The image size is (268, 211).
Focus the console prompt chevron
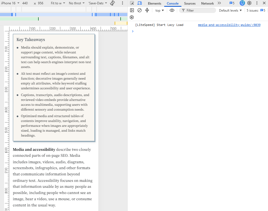coord(133,31)
